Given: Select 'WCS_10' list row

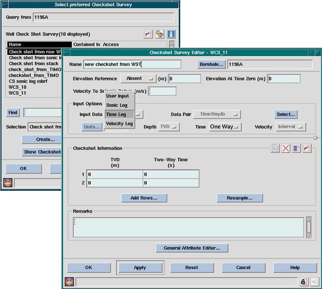Looking at the screenshot, I should point(34,87).
